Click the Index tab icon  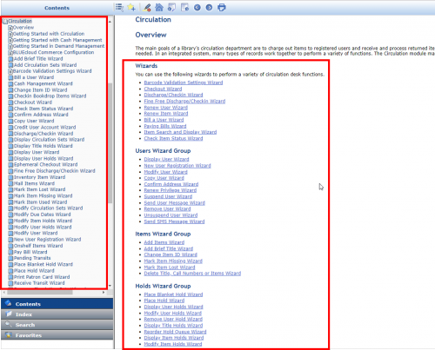9,314
